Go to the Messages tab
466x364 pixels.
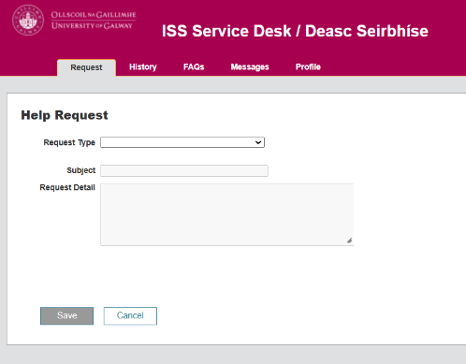tap(250, 66)
